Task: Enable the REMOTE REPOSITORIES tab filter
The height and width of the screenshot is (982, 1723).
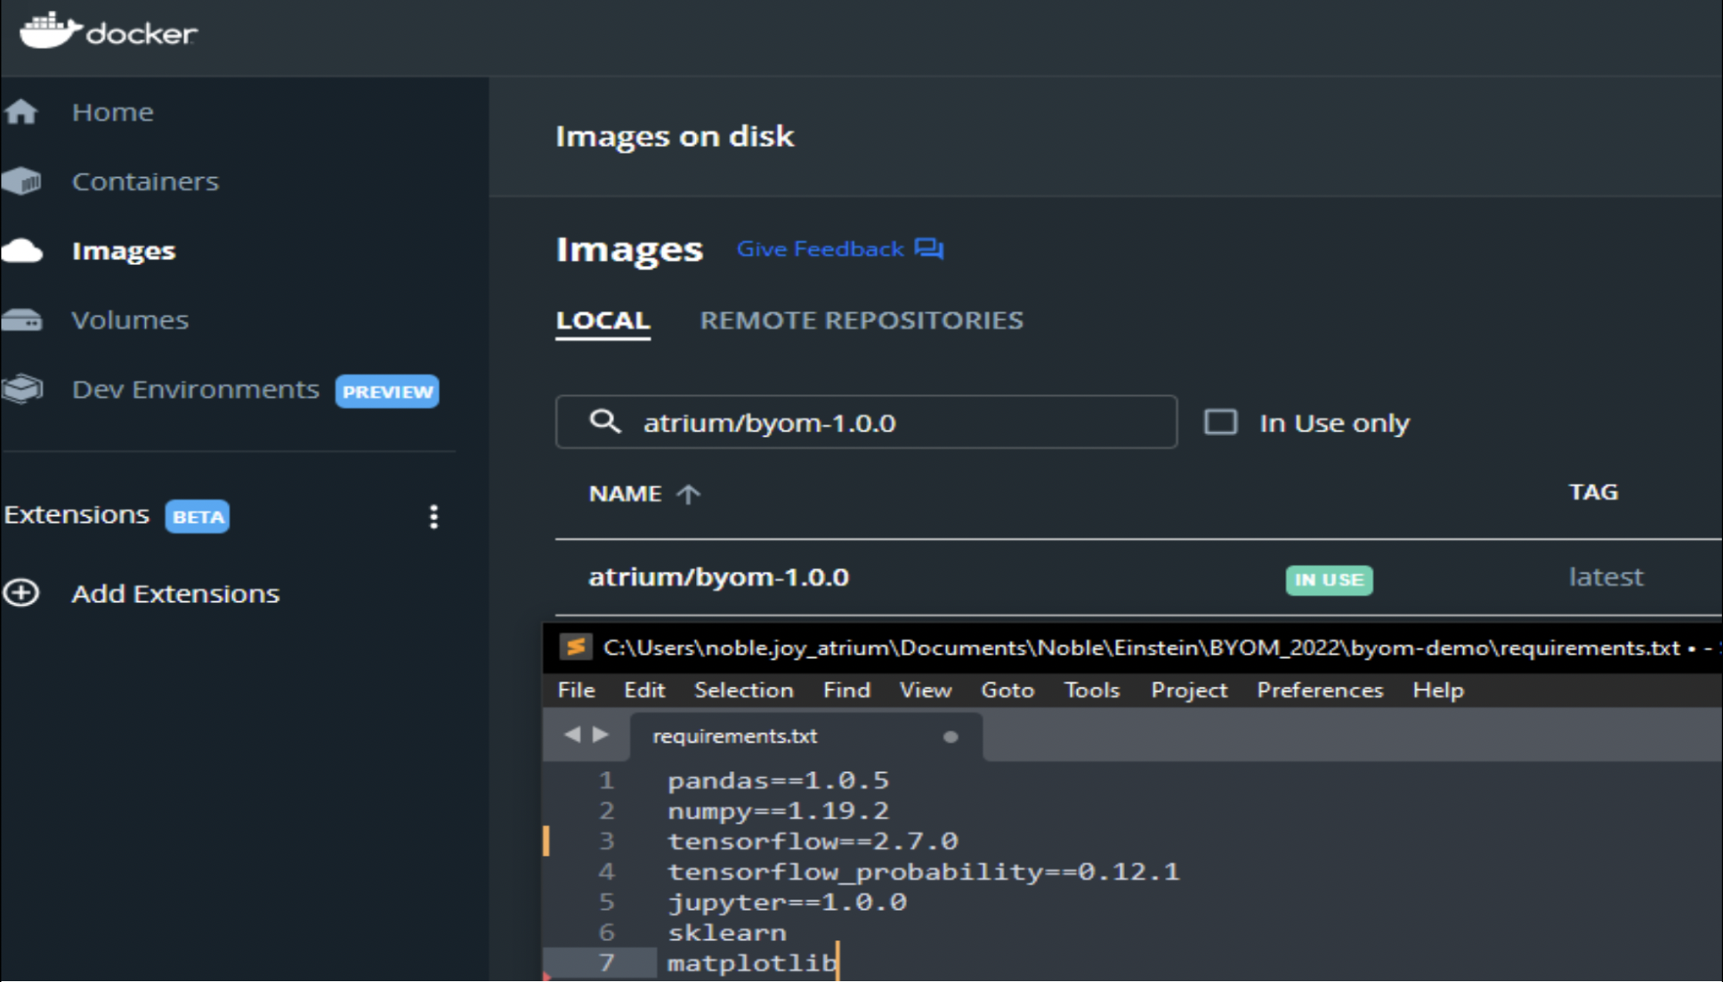Action: [x=861, y=319]
